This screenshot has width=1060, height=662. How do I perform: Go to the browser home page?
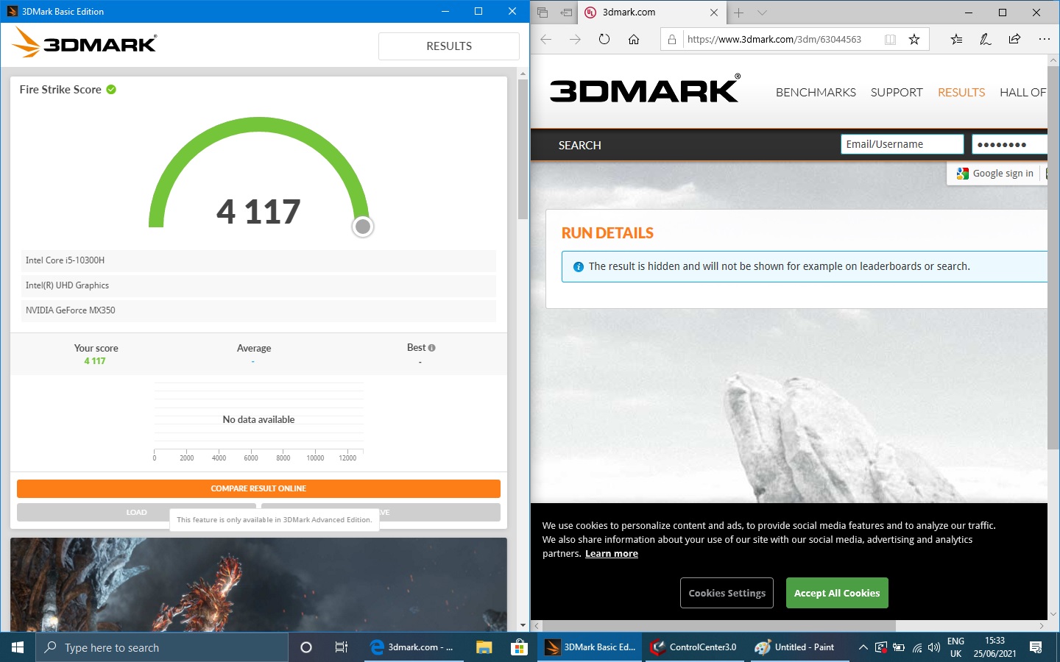(634, 40)
